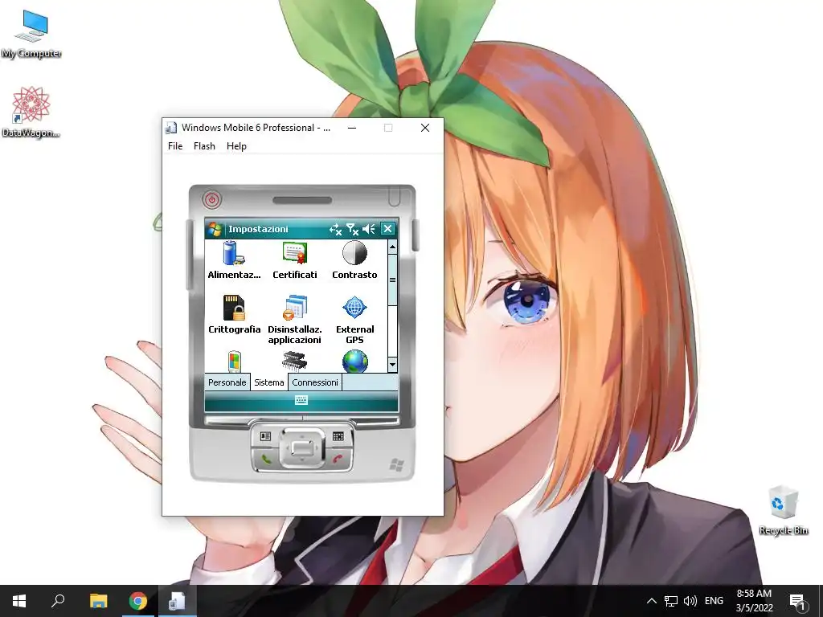Click the right softkey grid hardware button

[338, 436]
